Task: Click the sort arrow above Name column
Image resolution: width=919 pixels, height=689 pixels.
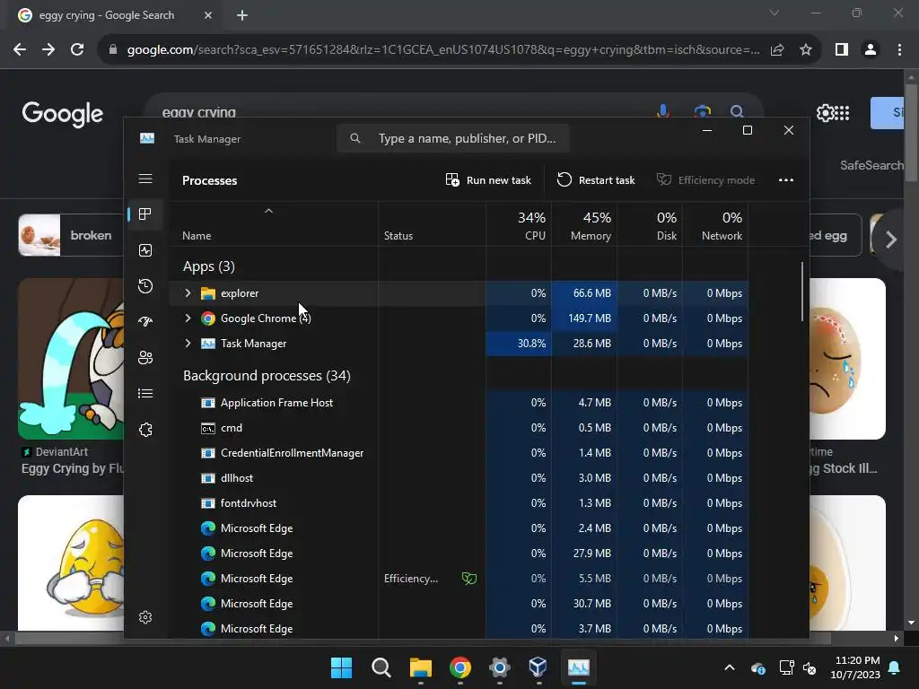Action: [268, 211]
